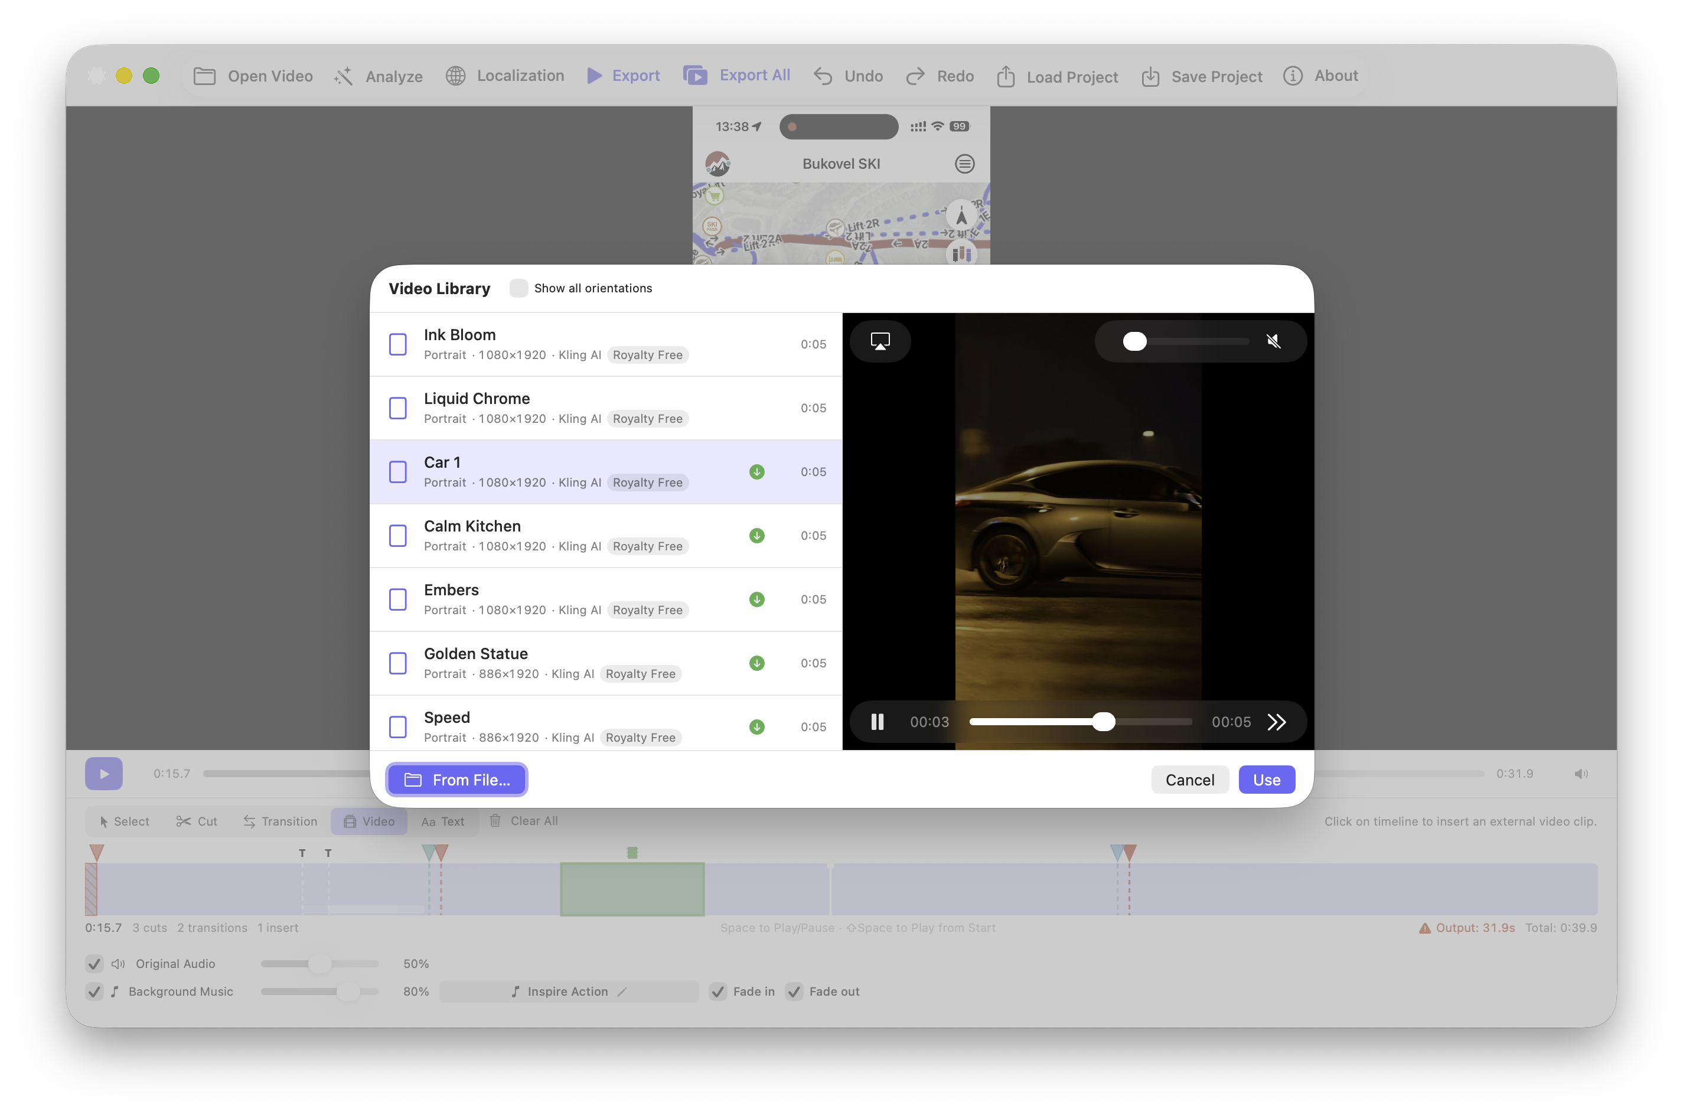Toggle the Original Audio checkbox
This screenshot has width=1683, height=1115.
[x=94, y=964]
